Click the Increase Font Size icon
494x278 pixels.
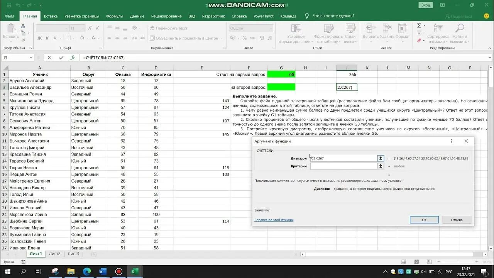90,28
